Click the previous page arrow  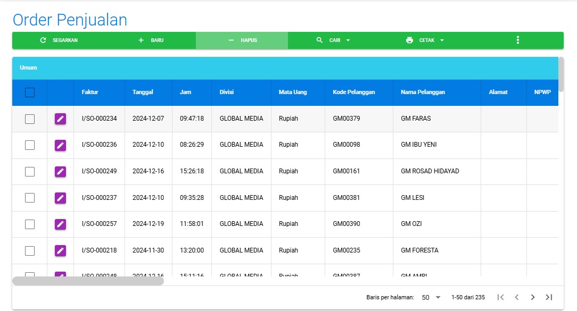coord(516,297)
